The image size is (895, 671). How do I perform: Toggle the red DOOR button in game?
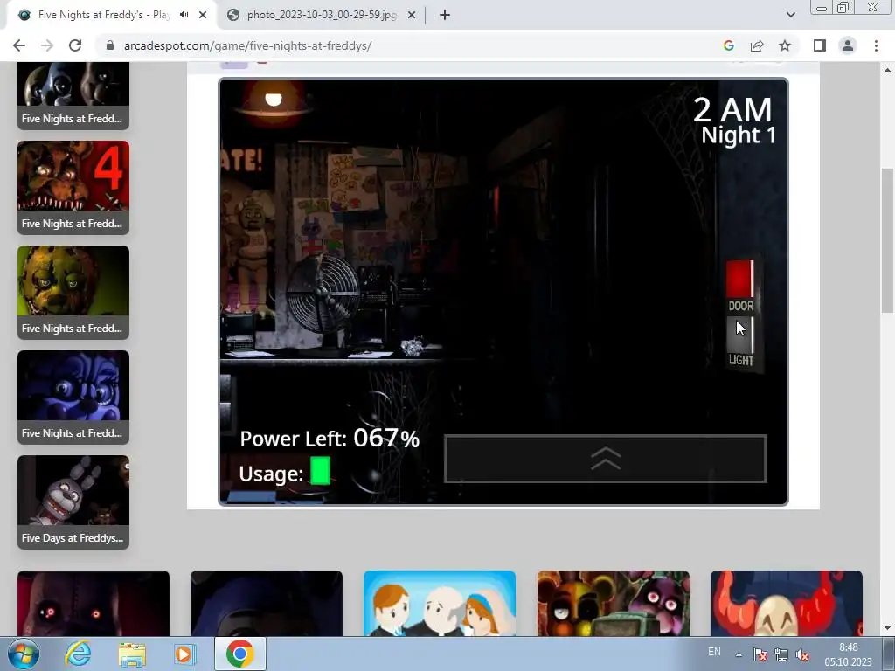[x=740, y=279]
